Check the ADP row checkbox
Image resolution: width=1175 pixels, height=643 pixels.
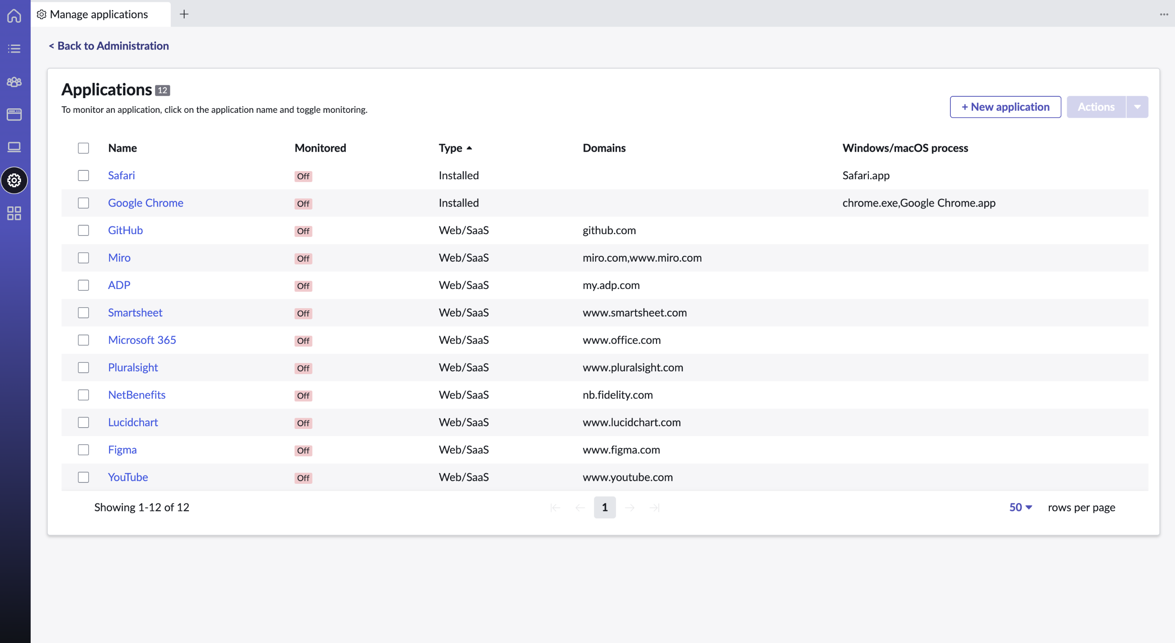pyautogui.click(x=83, y=285)
